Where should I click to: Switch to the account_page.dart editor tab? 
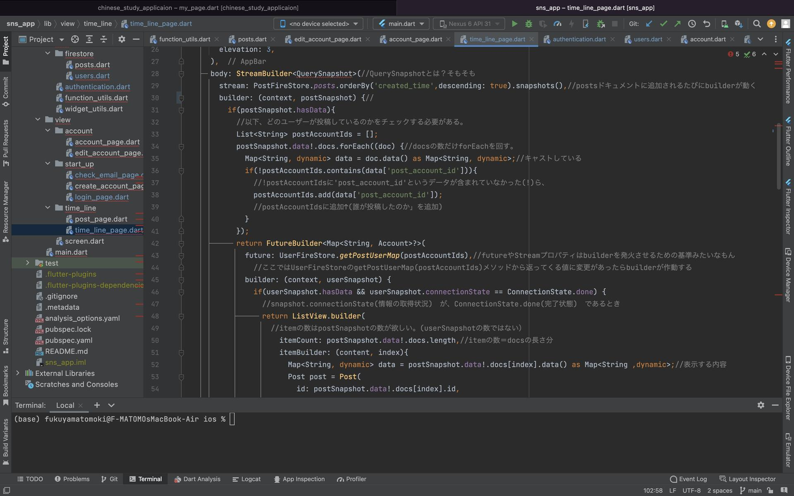point(415,39)
